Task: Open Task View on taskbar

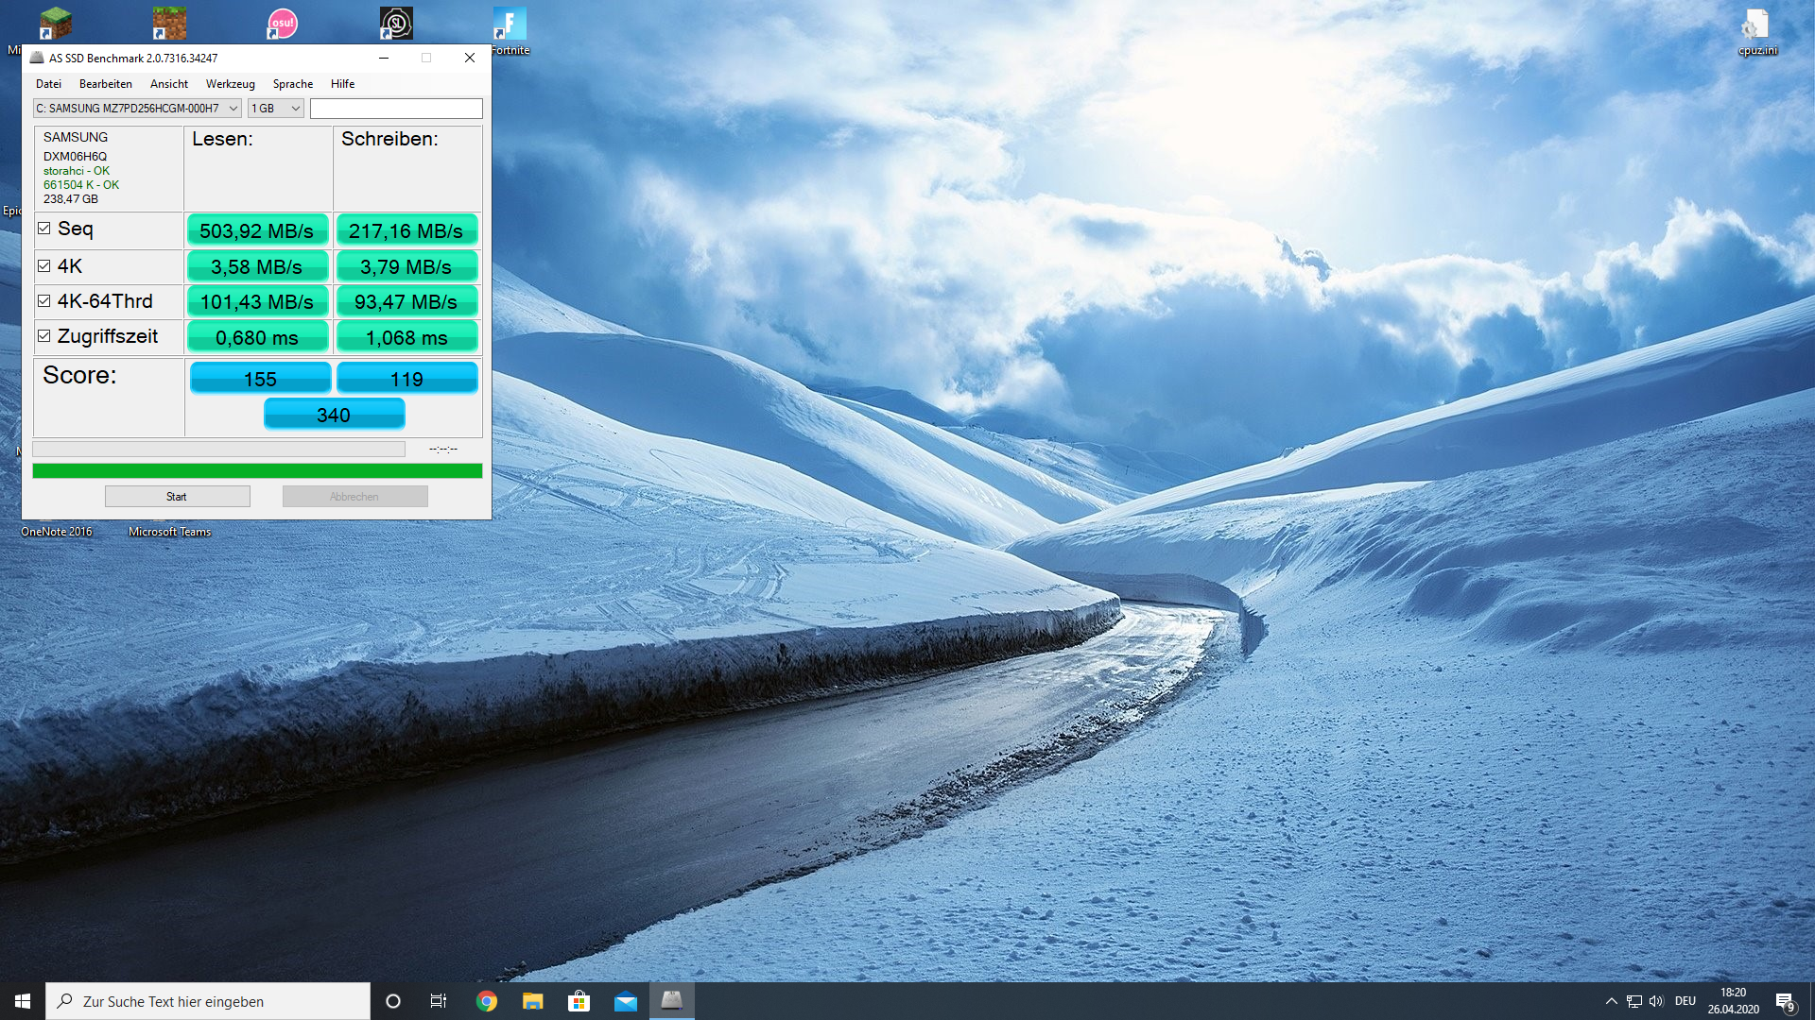Action: point(438,1001)
